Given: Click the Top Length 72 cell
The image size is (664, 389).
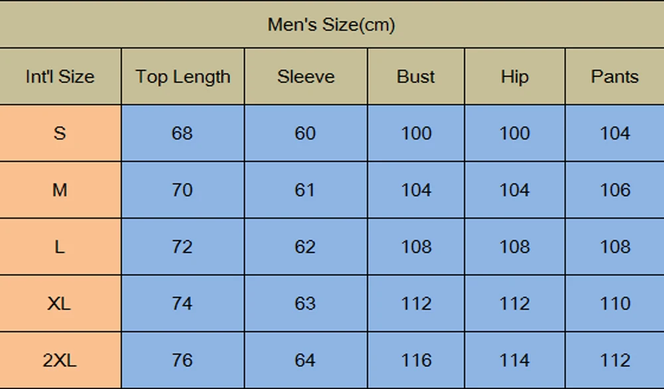Looking at the screenshot, I should [x=182, y=247].
